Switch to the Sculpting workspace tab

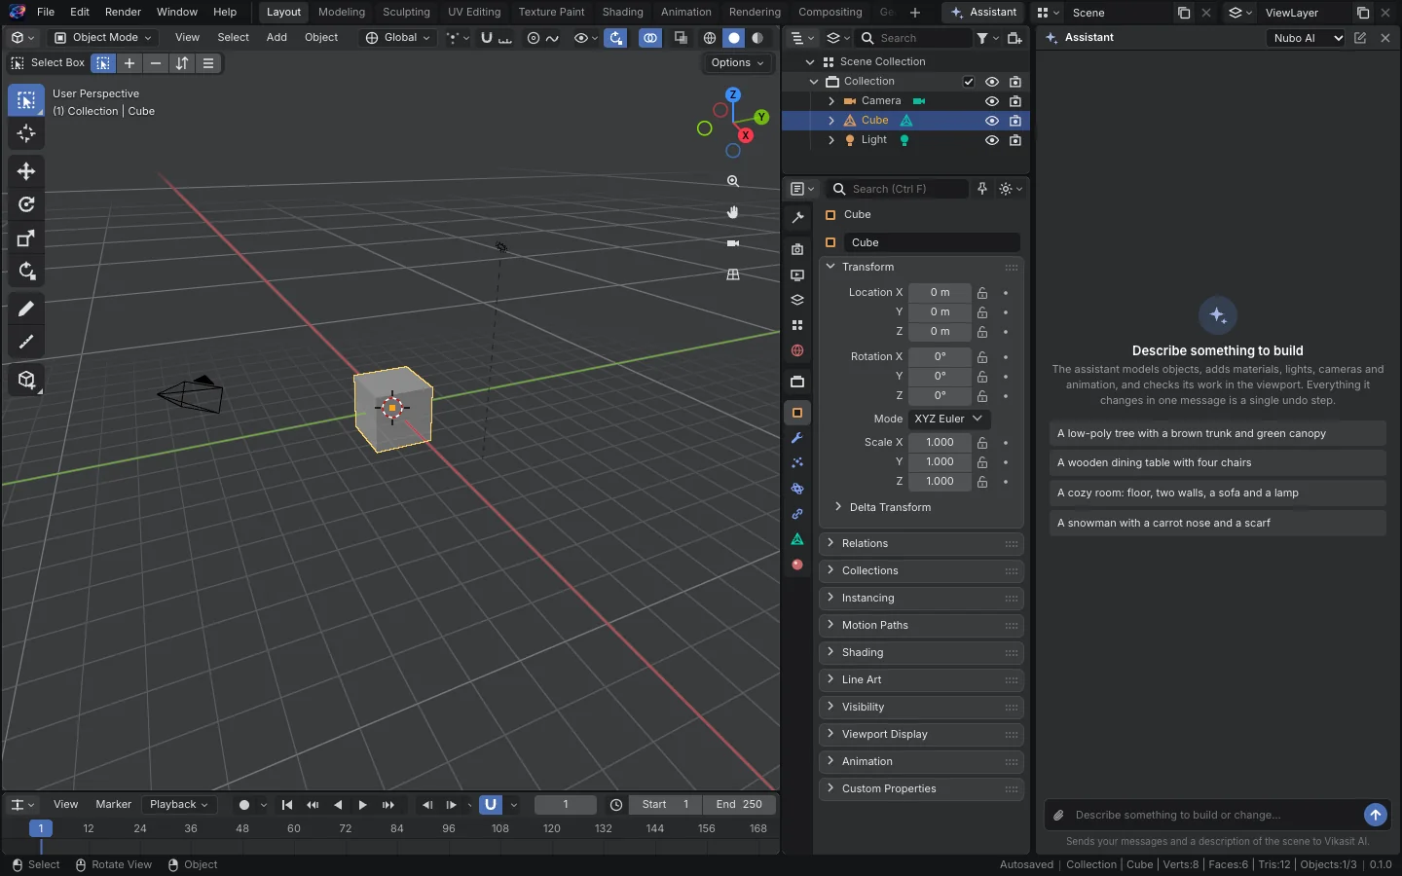click(x=406, y=12)
